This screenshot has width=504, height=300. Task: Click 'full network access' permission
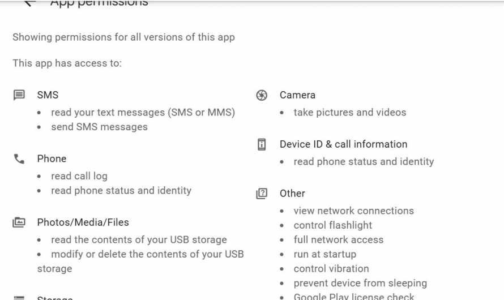pos(339,239)
